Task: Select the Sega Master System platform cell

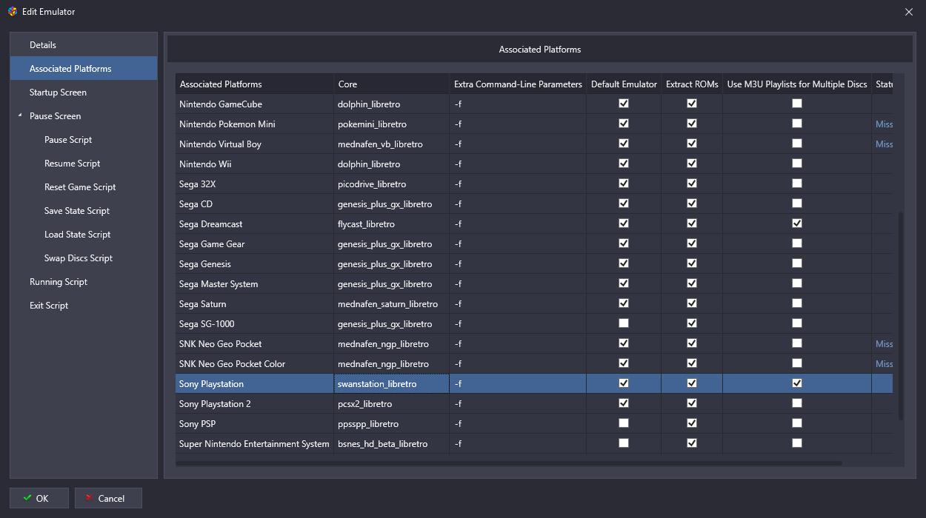Action: 254,284
